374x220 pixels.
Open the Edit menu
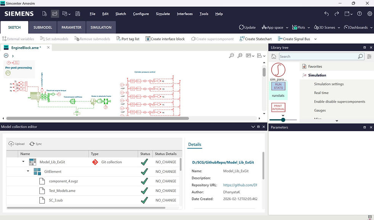[x=105, y=14]
